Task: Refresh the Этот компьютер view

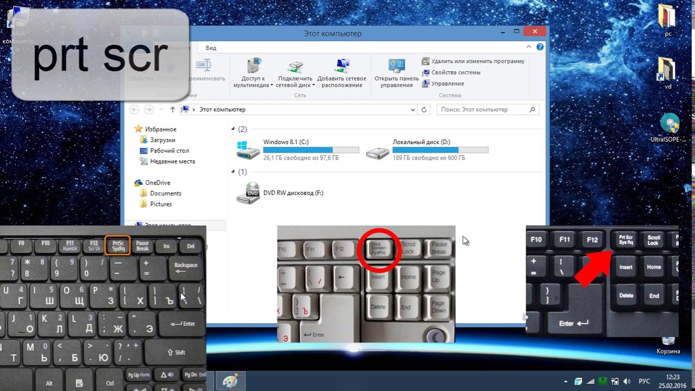Action: pyautogui.click(x=425, y=110)
